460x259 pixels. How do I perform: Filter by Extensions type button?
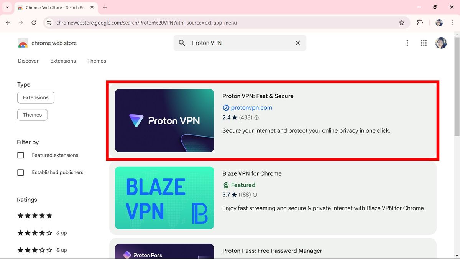(36, 97)
